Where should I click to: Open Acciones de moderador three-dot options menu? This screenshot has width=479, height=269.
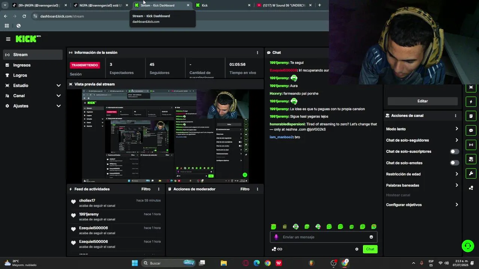point(257,189)
